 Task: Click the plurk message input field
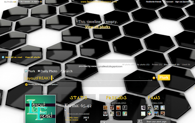coord(104,78)
